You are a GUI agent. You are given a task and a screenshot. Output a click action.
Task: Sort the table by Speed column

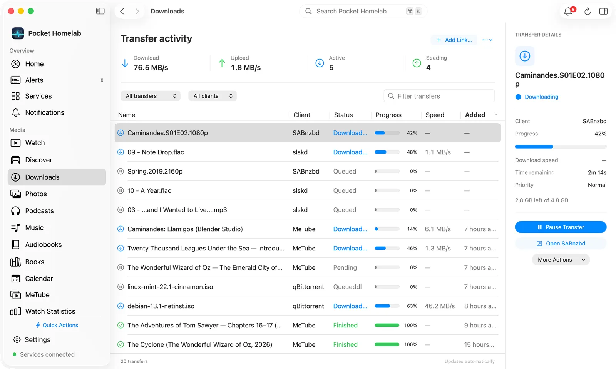pyautogui.click(x=435, y=115)
